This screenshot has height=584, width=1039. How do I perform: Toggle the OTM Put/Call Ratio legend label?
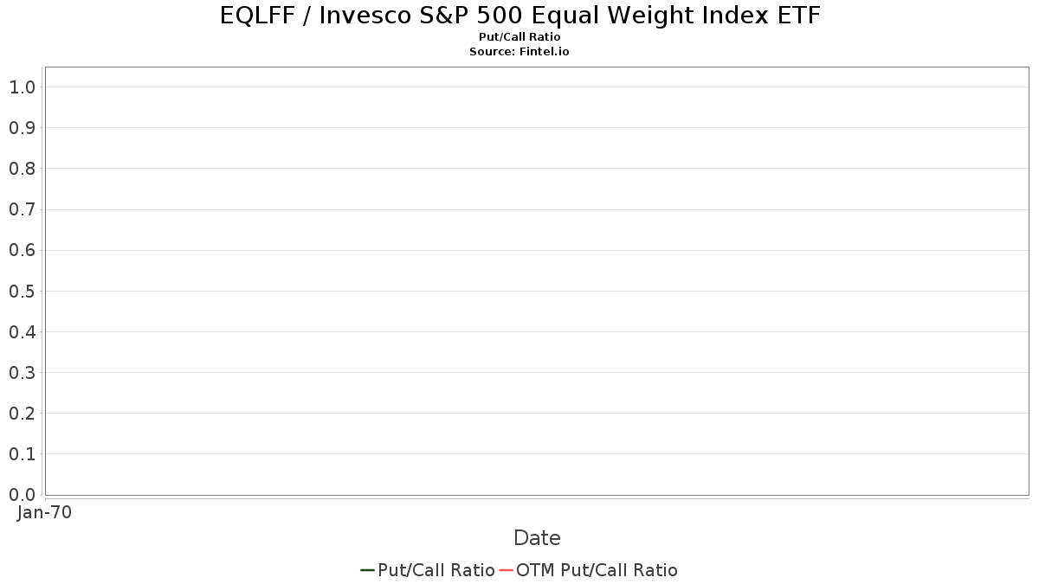point(597,570)
